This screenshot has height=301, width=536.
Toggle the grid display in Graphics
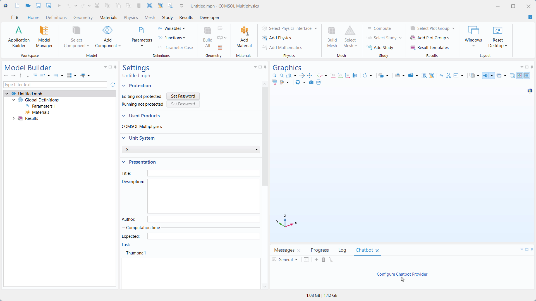[x=527, y=76]
